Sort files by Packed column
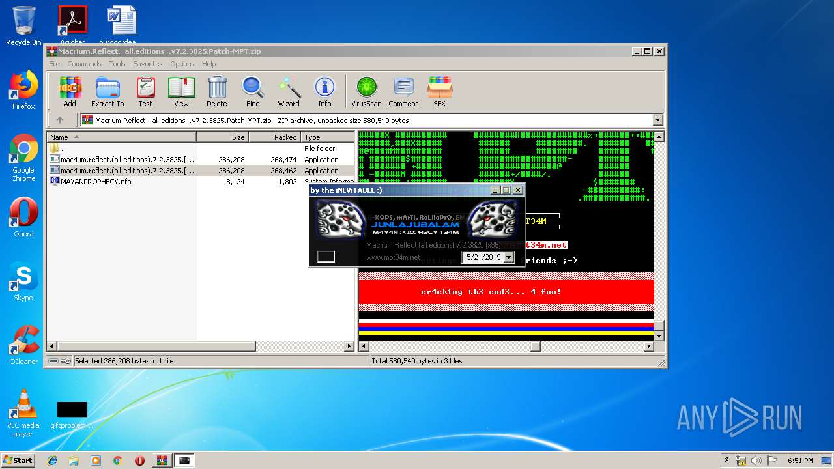834x469 pixels. (275, 137)
